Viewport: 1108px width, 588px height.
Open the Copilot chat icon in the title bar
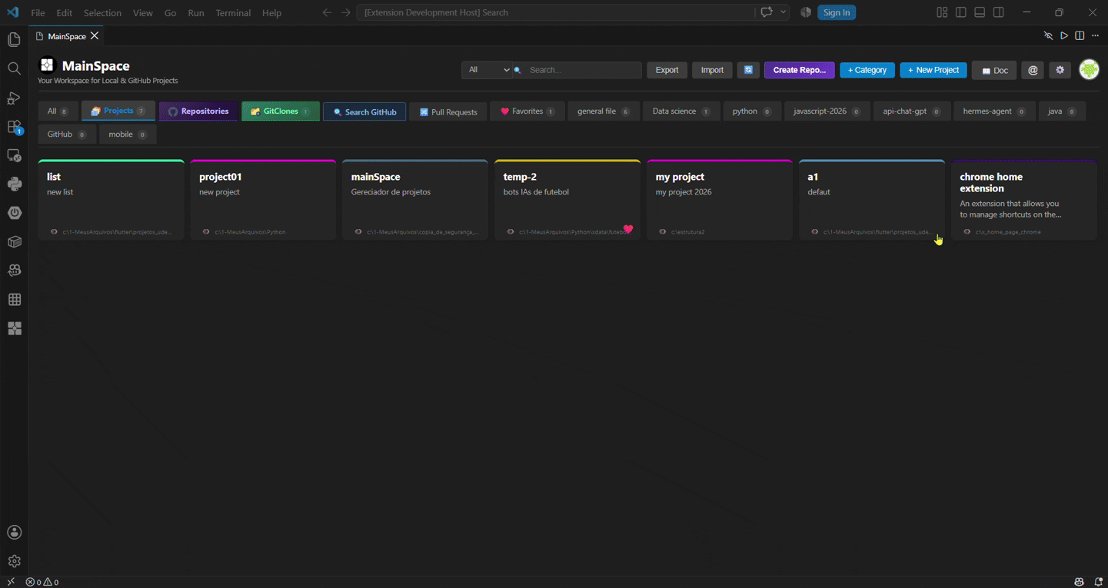[x=767, y=12]
